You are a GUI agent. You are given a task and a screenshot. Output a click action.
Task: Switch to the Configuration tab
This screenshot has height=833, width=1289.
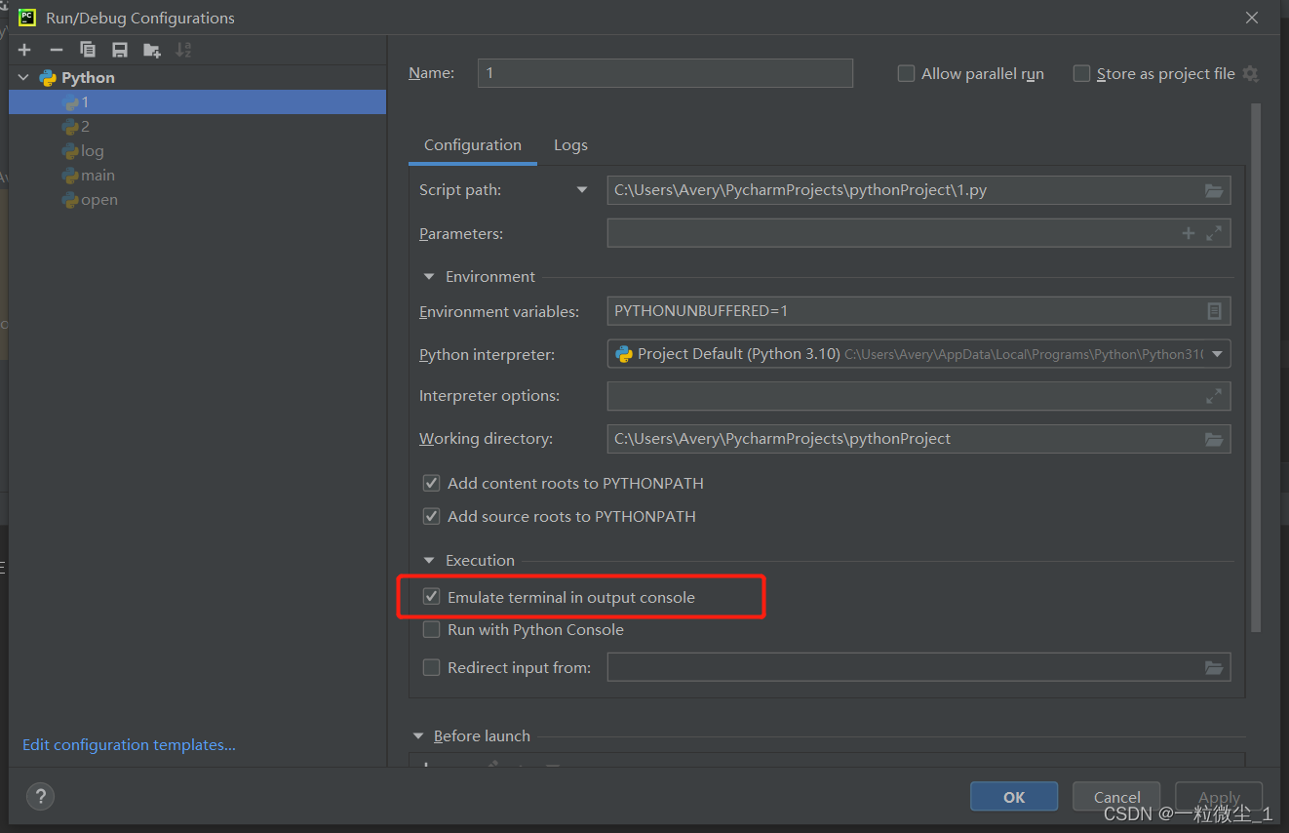point(473,145)
